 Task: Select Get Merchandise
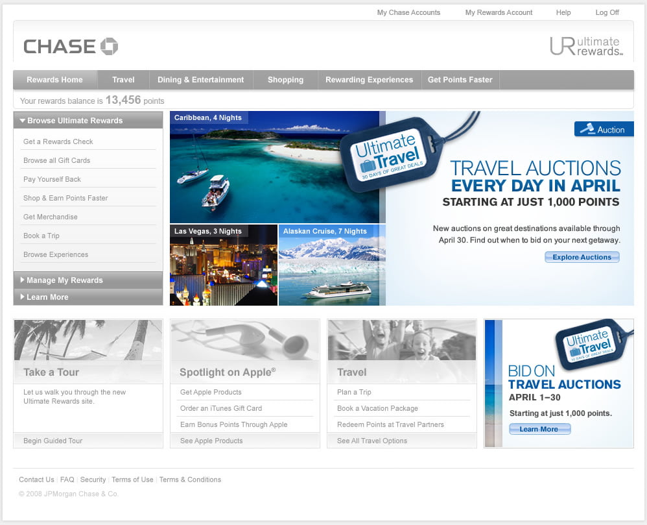pos(51,217)
